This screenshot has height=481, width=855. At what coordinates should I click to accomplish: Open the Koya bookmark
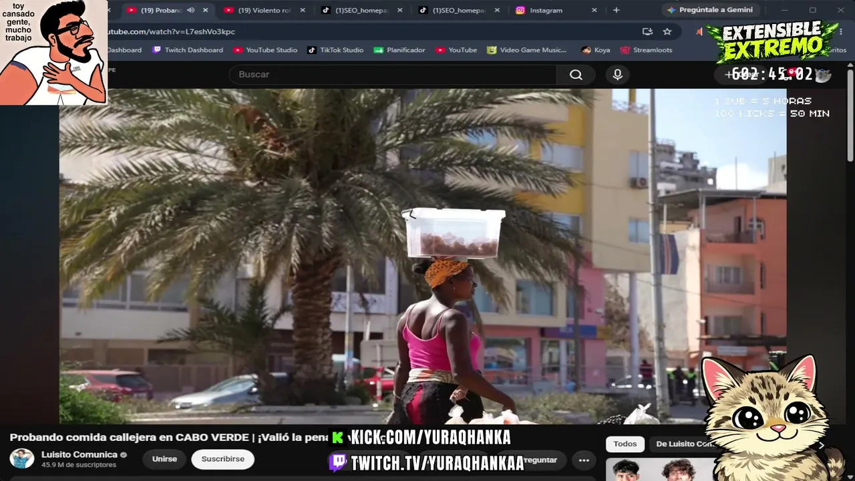coord(596,50)
